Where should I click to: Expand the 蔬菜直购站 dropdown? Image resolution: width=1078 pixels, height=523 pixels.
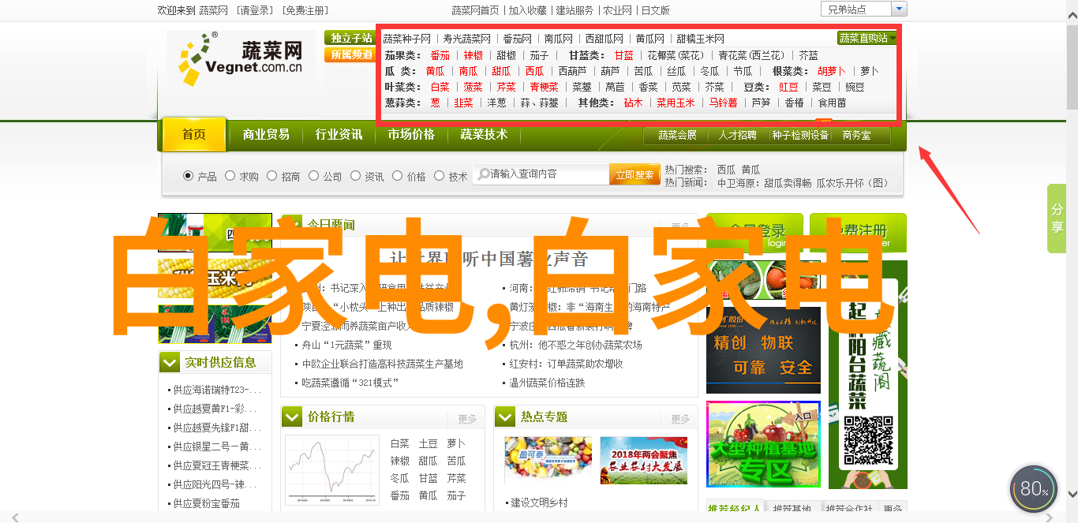pos(867,38)
